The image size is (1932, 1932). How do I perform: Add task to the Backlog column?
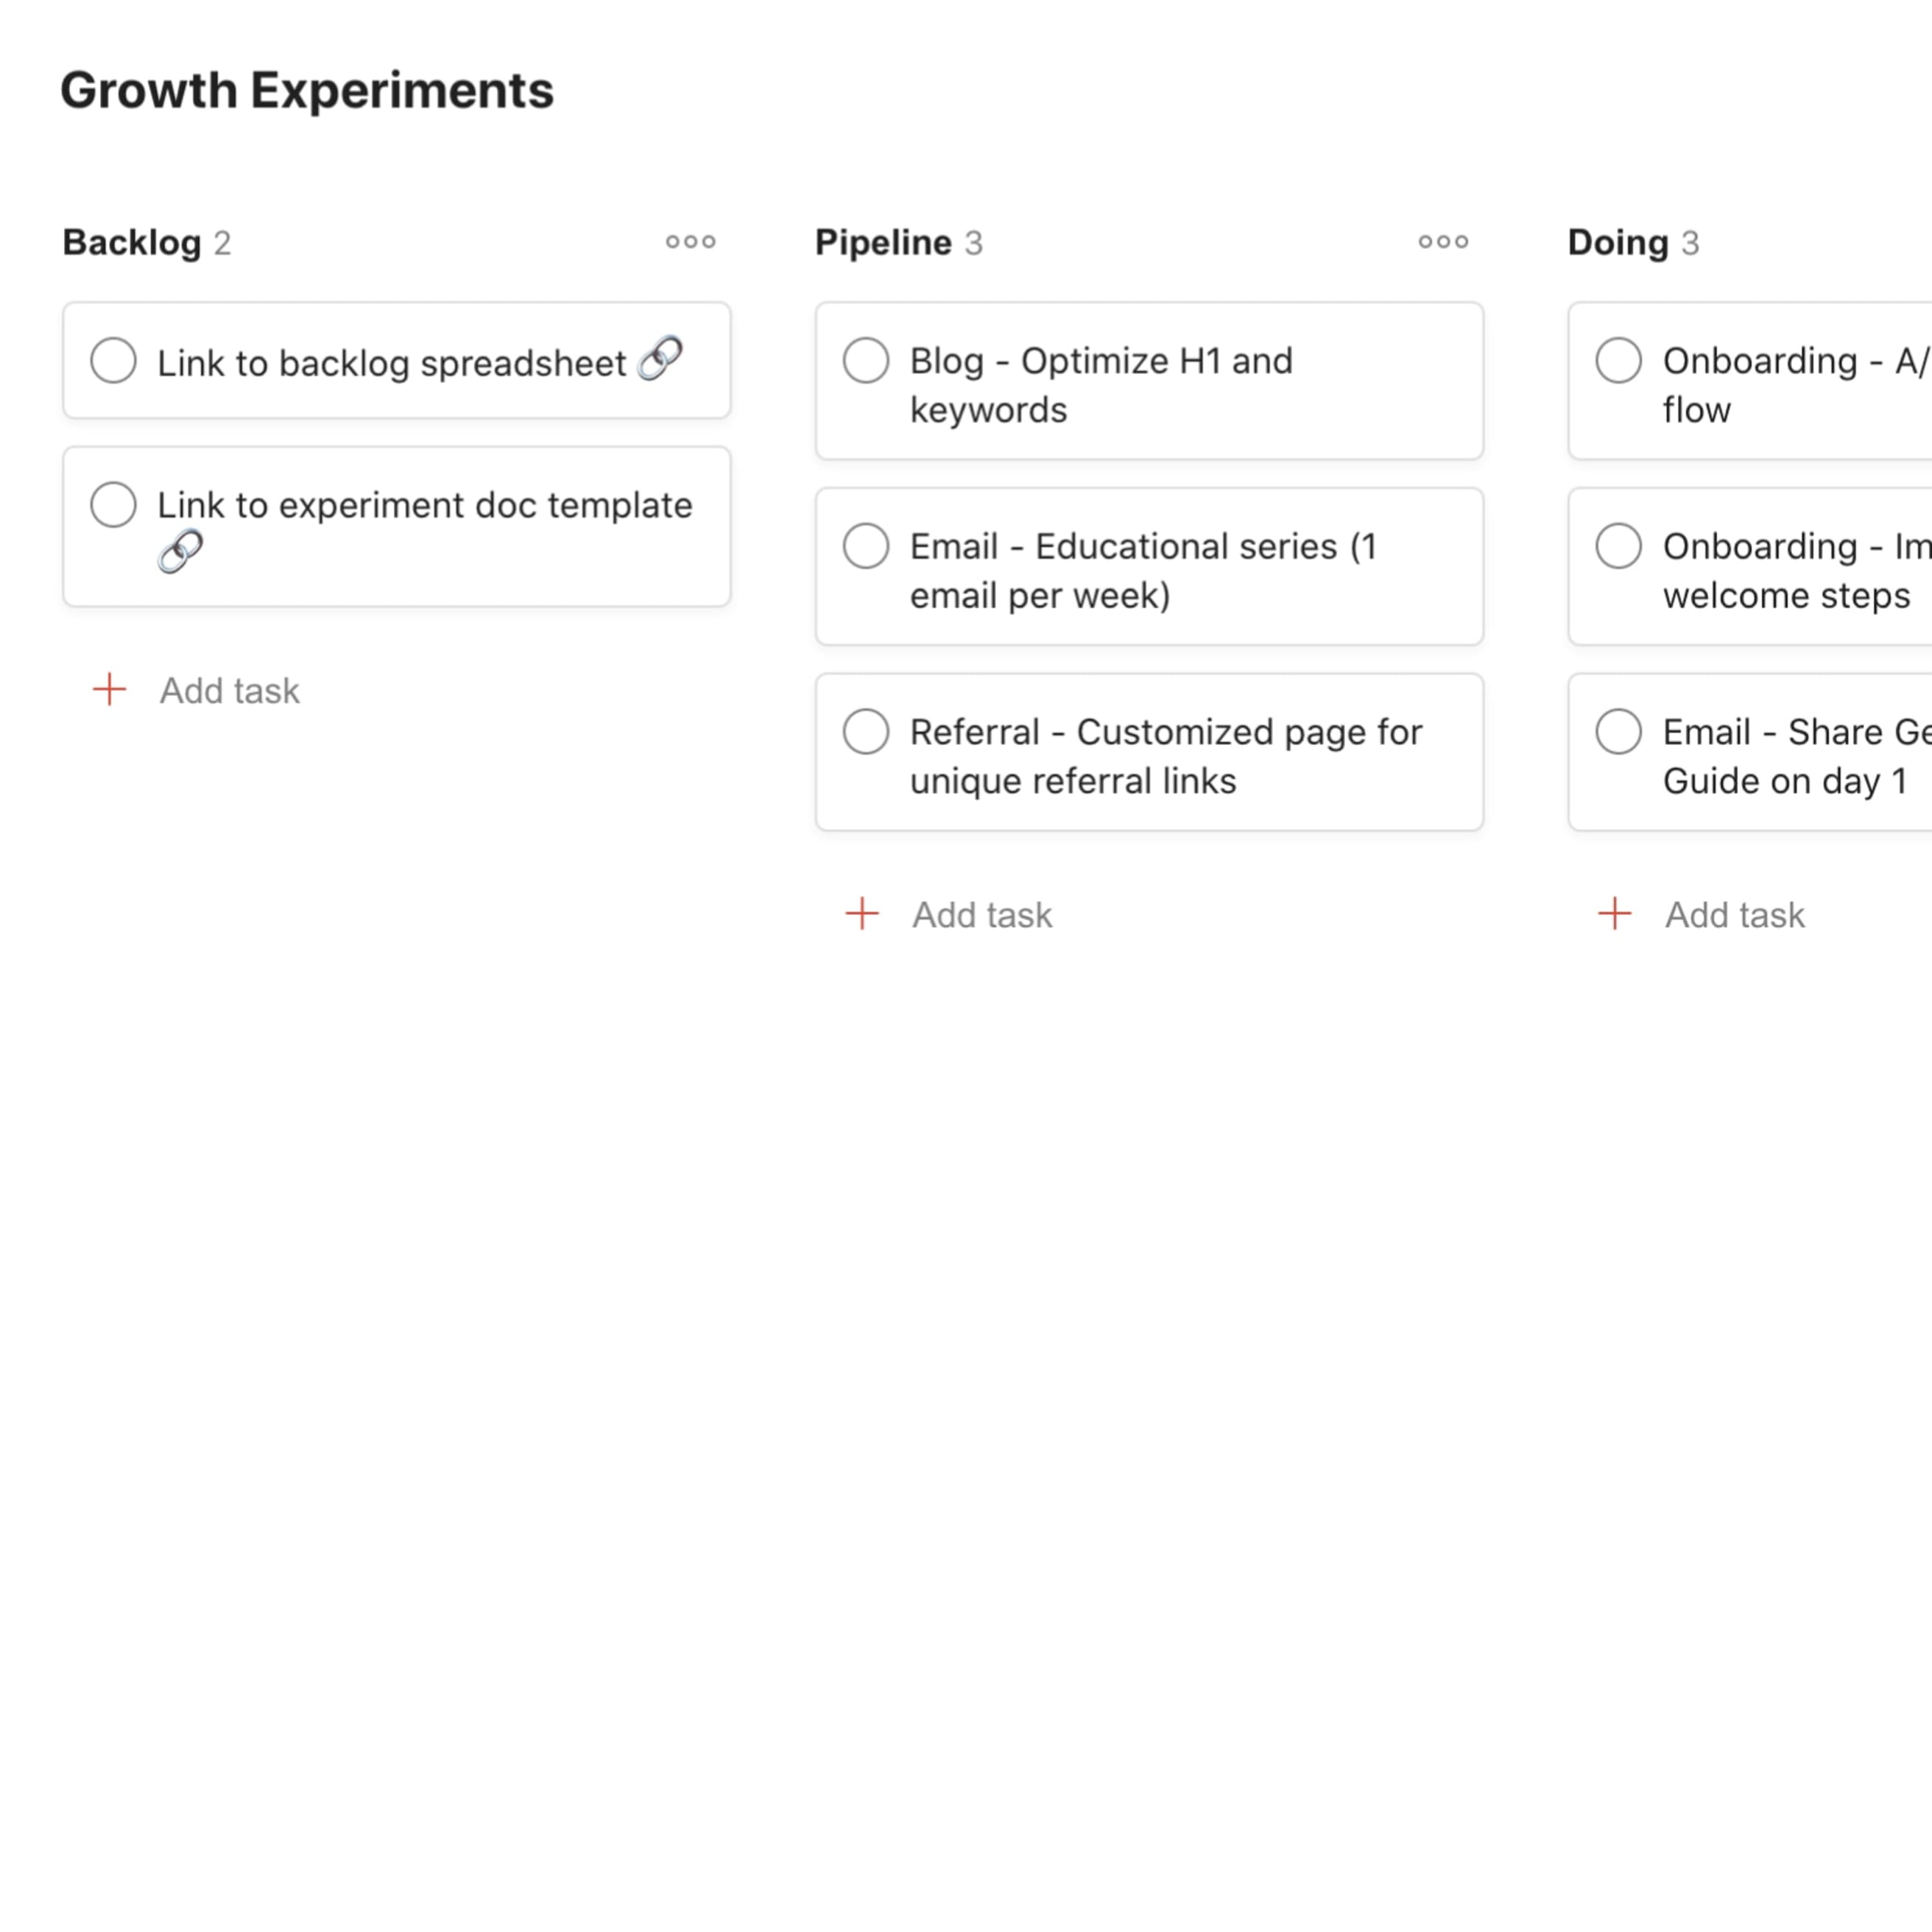tap(229, 691)
